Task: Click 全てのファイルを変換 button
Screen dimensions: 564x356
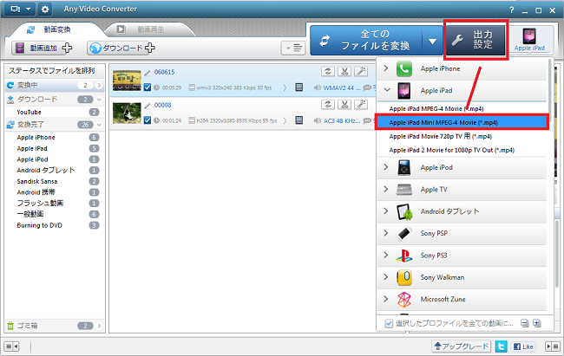Action: point(366,40)
